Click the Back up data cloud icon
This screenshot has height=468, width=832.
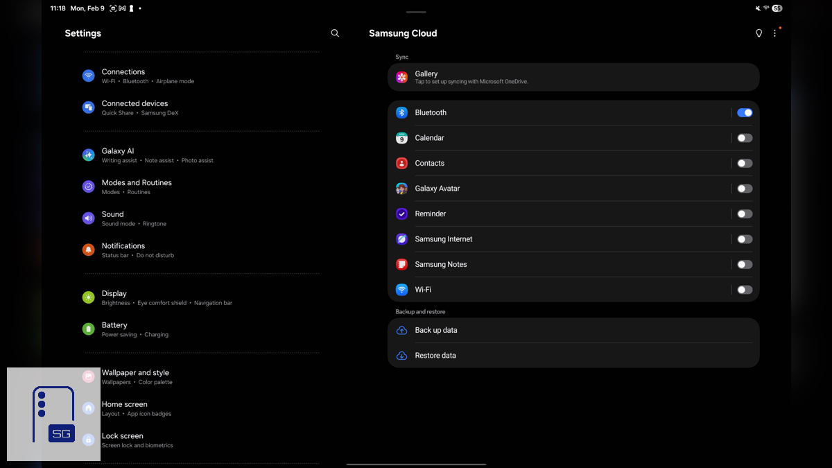(401, 331)
